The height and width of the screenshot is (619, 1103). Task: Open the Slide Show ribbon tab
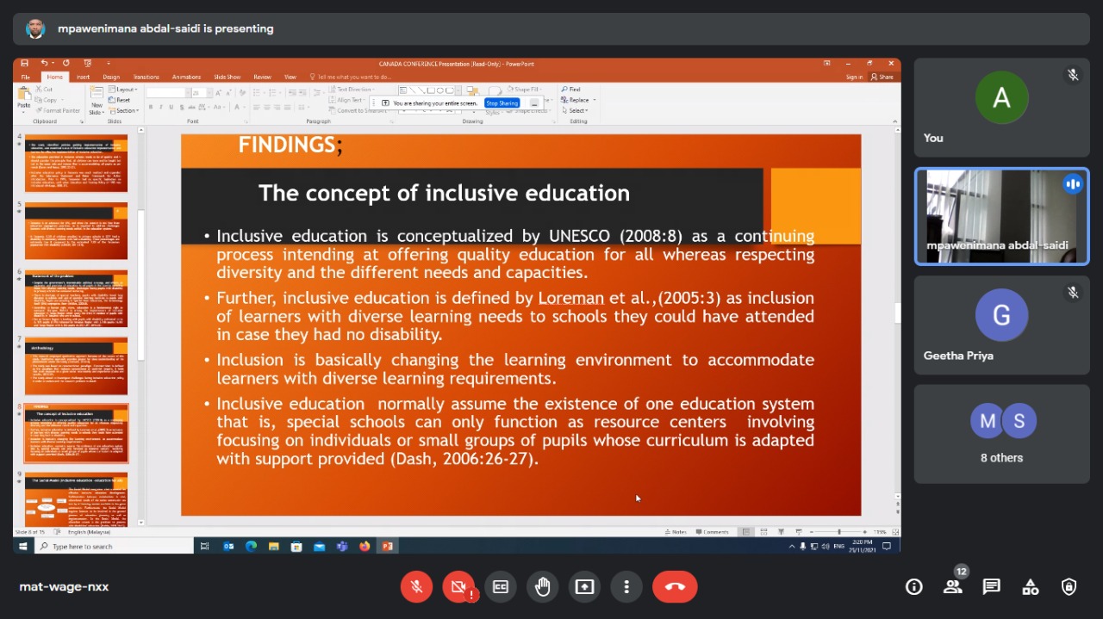click(227, 77)
